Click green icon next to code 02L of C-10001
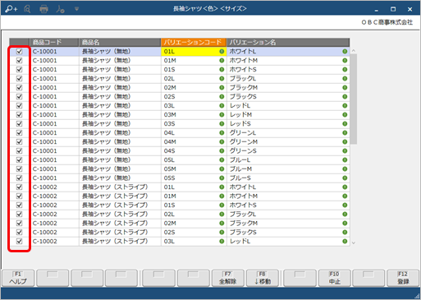The image size is (421, 300). coord(222,79)
